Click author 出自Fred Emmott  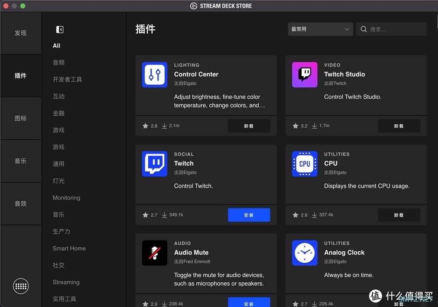pyautogui.click(x=192, y=262)
